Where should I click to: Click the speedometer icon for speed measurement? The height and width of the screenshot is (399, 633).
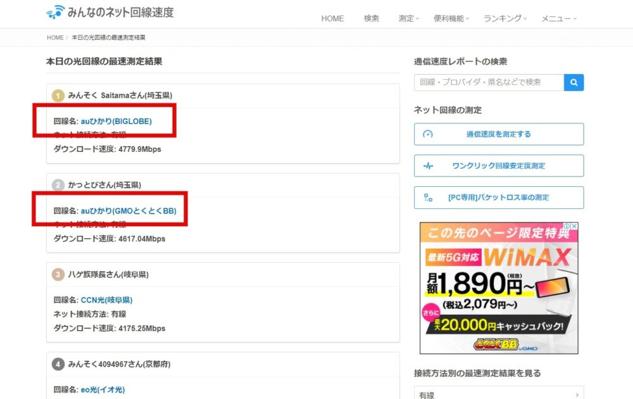click(x=428, y=134)
